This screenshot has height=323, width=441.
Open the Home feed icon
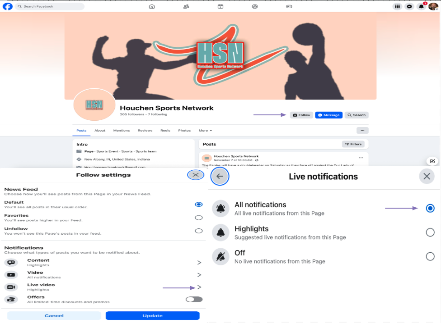[x=152, y=6]
